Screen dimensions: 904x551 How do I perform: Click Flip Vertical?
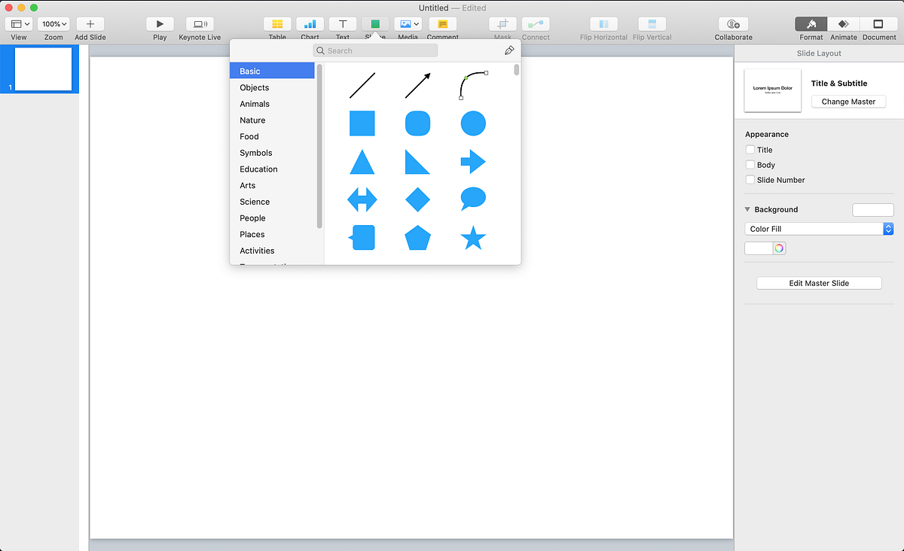652,24
